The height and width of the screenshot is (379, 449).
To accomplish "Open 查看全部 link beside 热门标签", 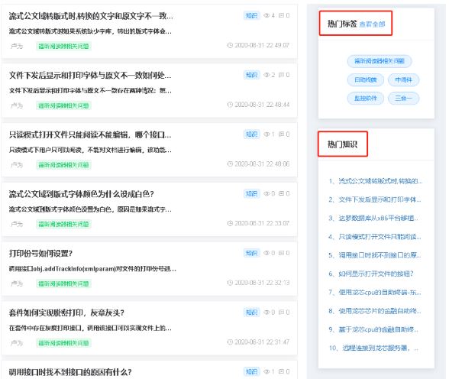I will 373,24.
